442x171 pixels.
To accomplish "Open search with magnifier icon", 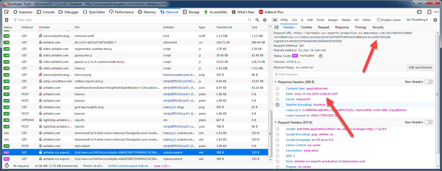I will (257, 20).
